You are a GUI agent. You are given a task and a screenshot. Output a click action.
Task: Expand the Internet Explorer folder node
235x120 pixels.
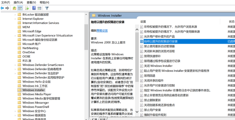[x=15, y=19]
